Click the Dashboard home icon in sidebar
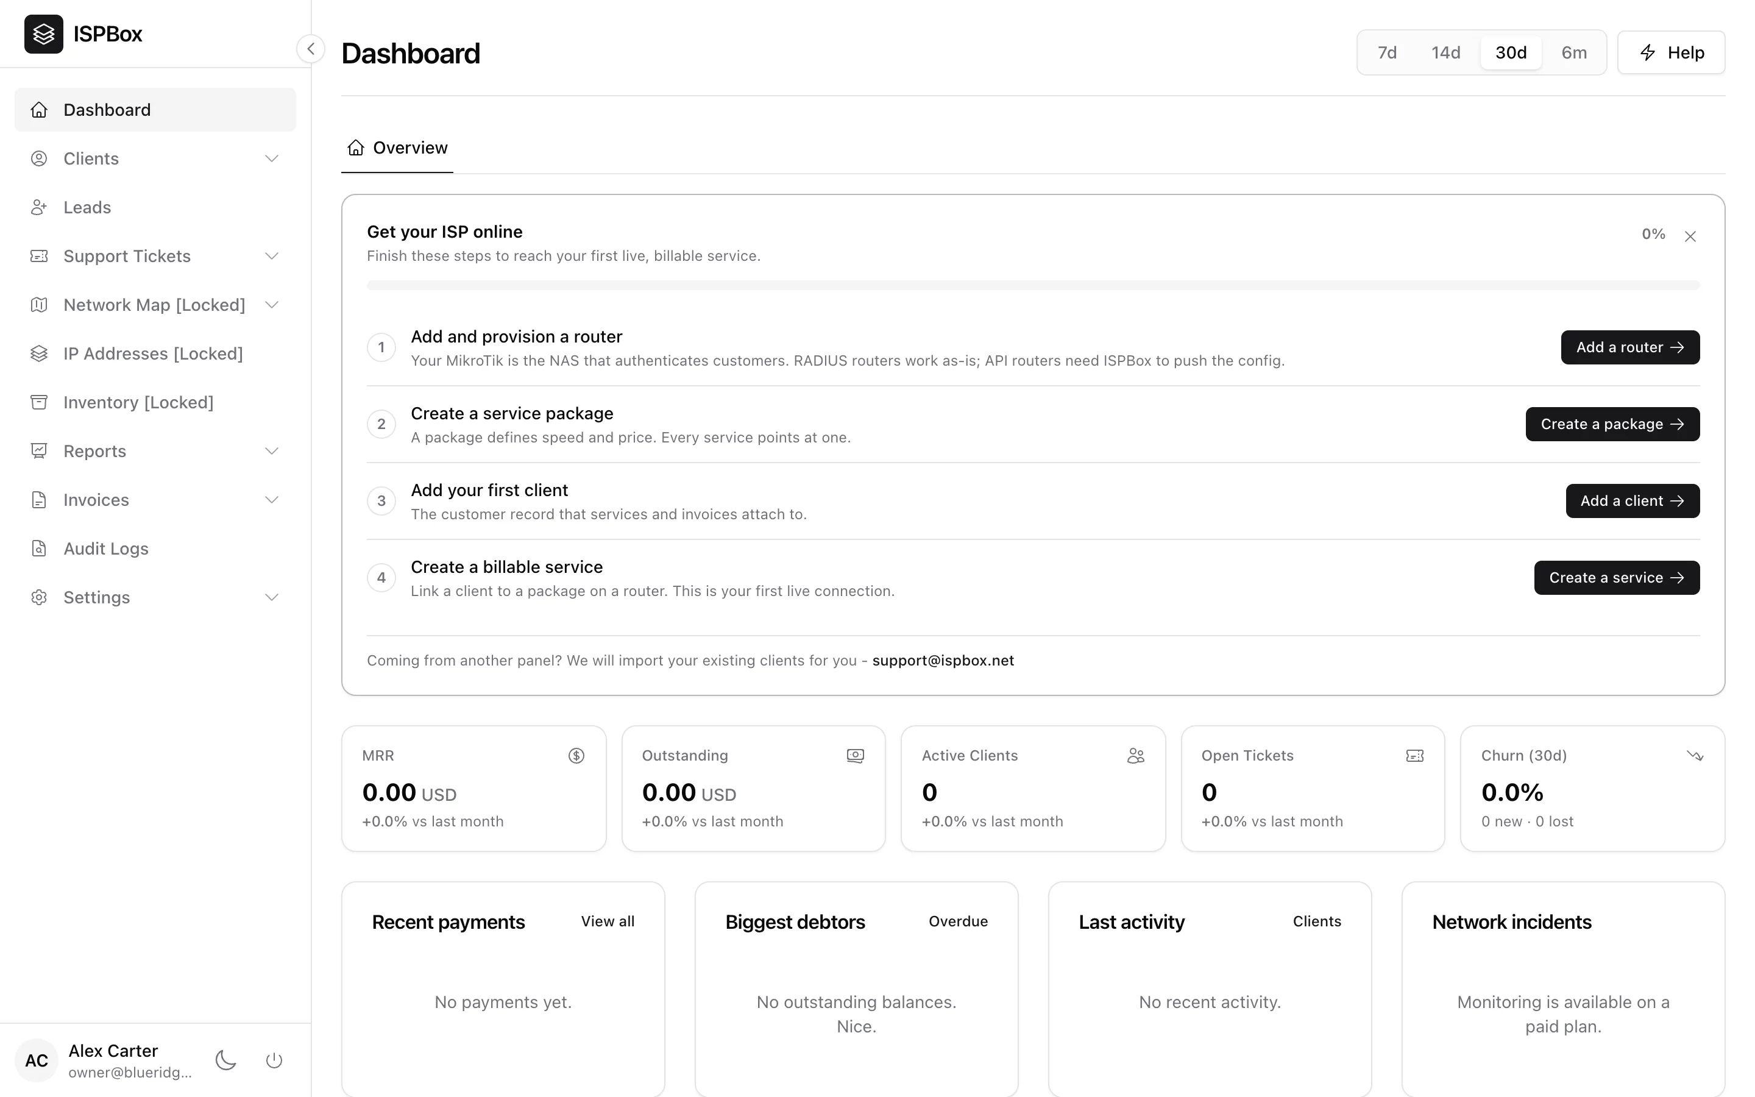The image size is (1755, 1097). click(x=39, y=110)
